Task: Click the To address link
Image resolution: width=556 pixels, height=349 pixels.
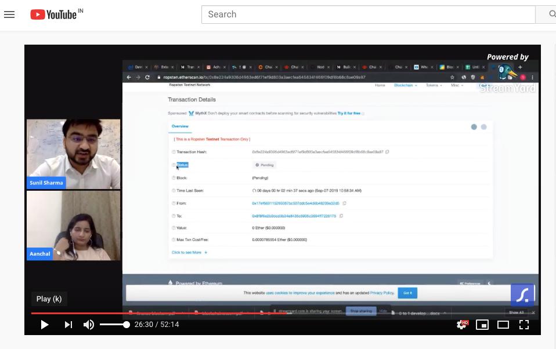Action: pyautogui.click(x=294, y=216)
